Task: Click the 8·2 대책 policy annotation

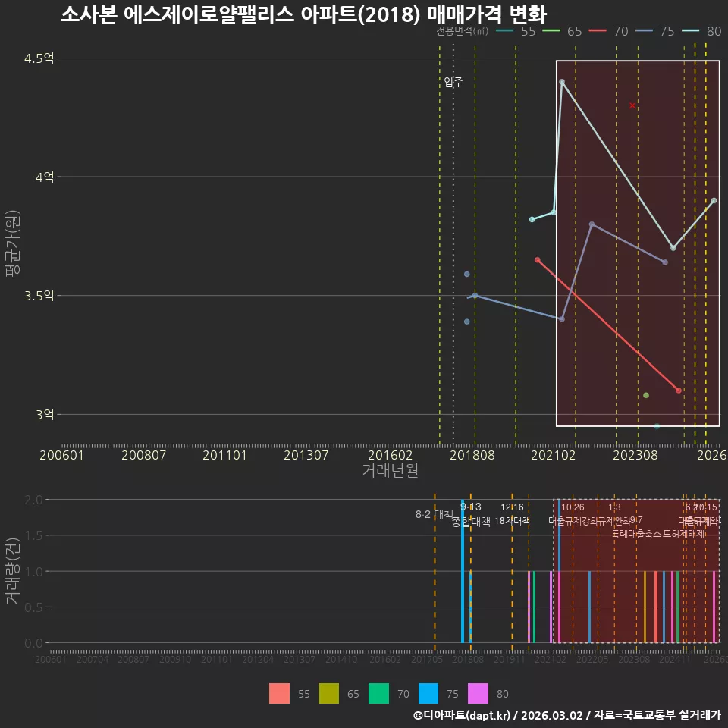Action: pyautogui.click(x=434, y=514)
